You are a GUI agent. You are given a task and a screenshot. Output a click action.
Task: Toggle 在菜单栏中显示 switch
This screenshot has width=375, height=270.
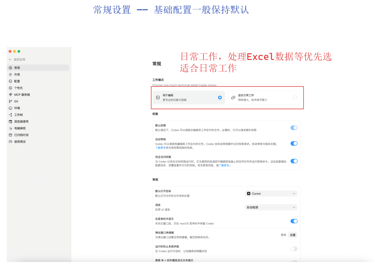(x=294, y=221)
